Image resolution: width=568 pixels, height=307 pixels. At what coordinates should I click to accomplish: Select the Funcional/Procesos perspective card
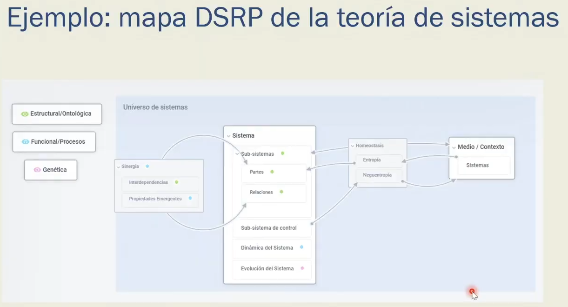click(x=54, y=142)
